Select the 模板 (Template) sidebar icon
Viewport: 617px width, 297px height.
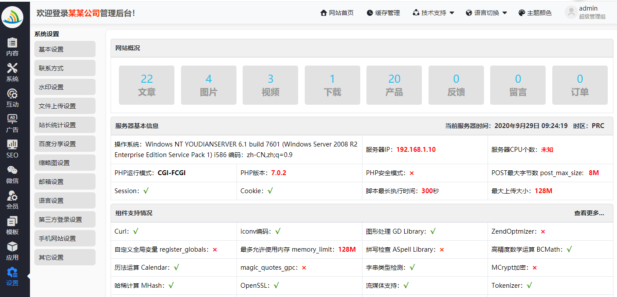[12, 226]
